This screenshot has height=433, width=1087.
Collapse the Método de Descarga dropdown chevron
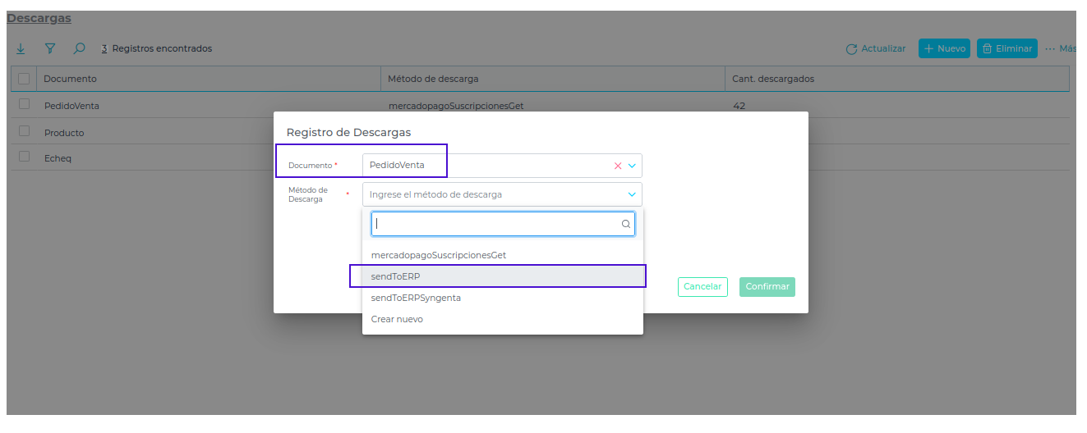(632, 194)
